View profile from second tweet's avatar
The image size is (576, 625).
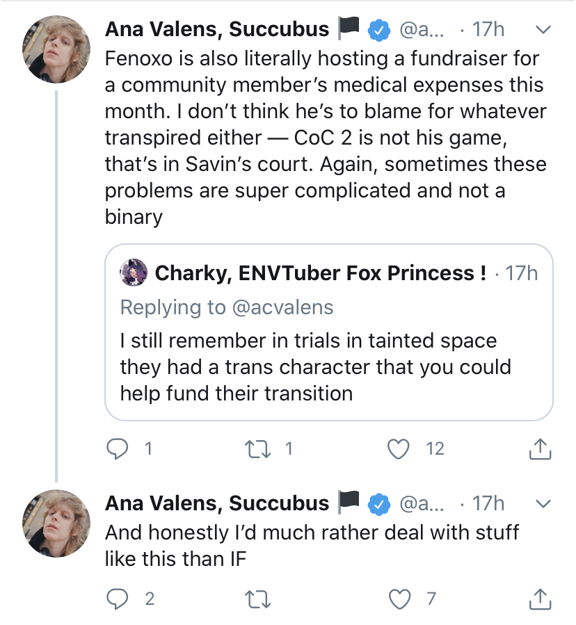57,522
